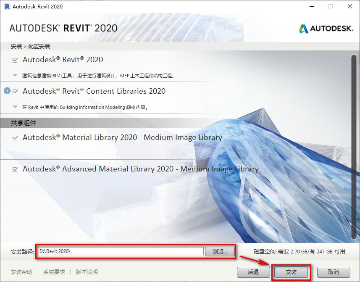Uncheck Autodesk Advanced Material Library 2020

coord(15,169)
